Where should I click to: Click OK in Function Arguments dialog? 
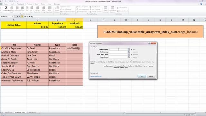click(142, 76)
